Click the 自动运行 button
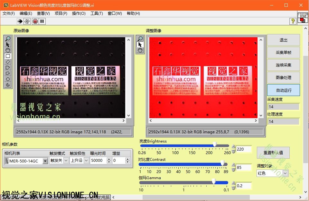The width and height of the screenshot is (309, 201). 283,90
